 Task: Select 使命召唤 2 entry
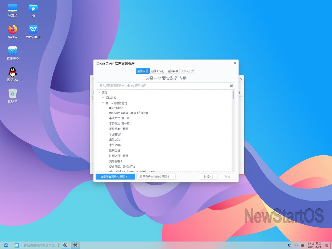point(115,161)
